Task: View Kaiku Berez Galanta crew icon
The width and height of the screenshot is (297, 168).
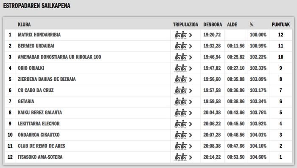Action: (181, 113)
